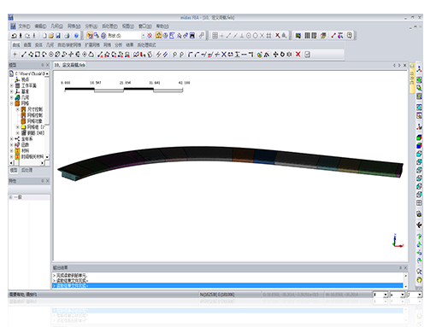Click the Undo arrow icon at toolbar start

[x=14, y=36]
